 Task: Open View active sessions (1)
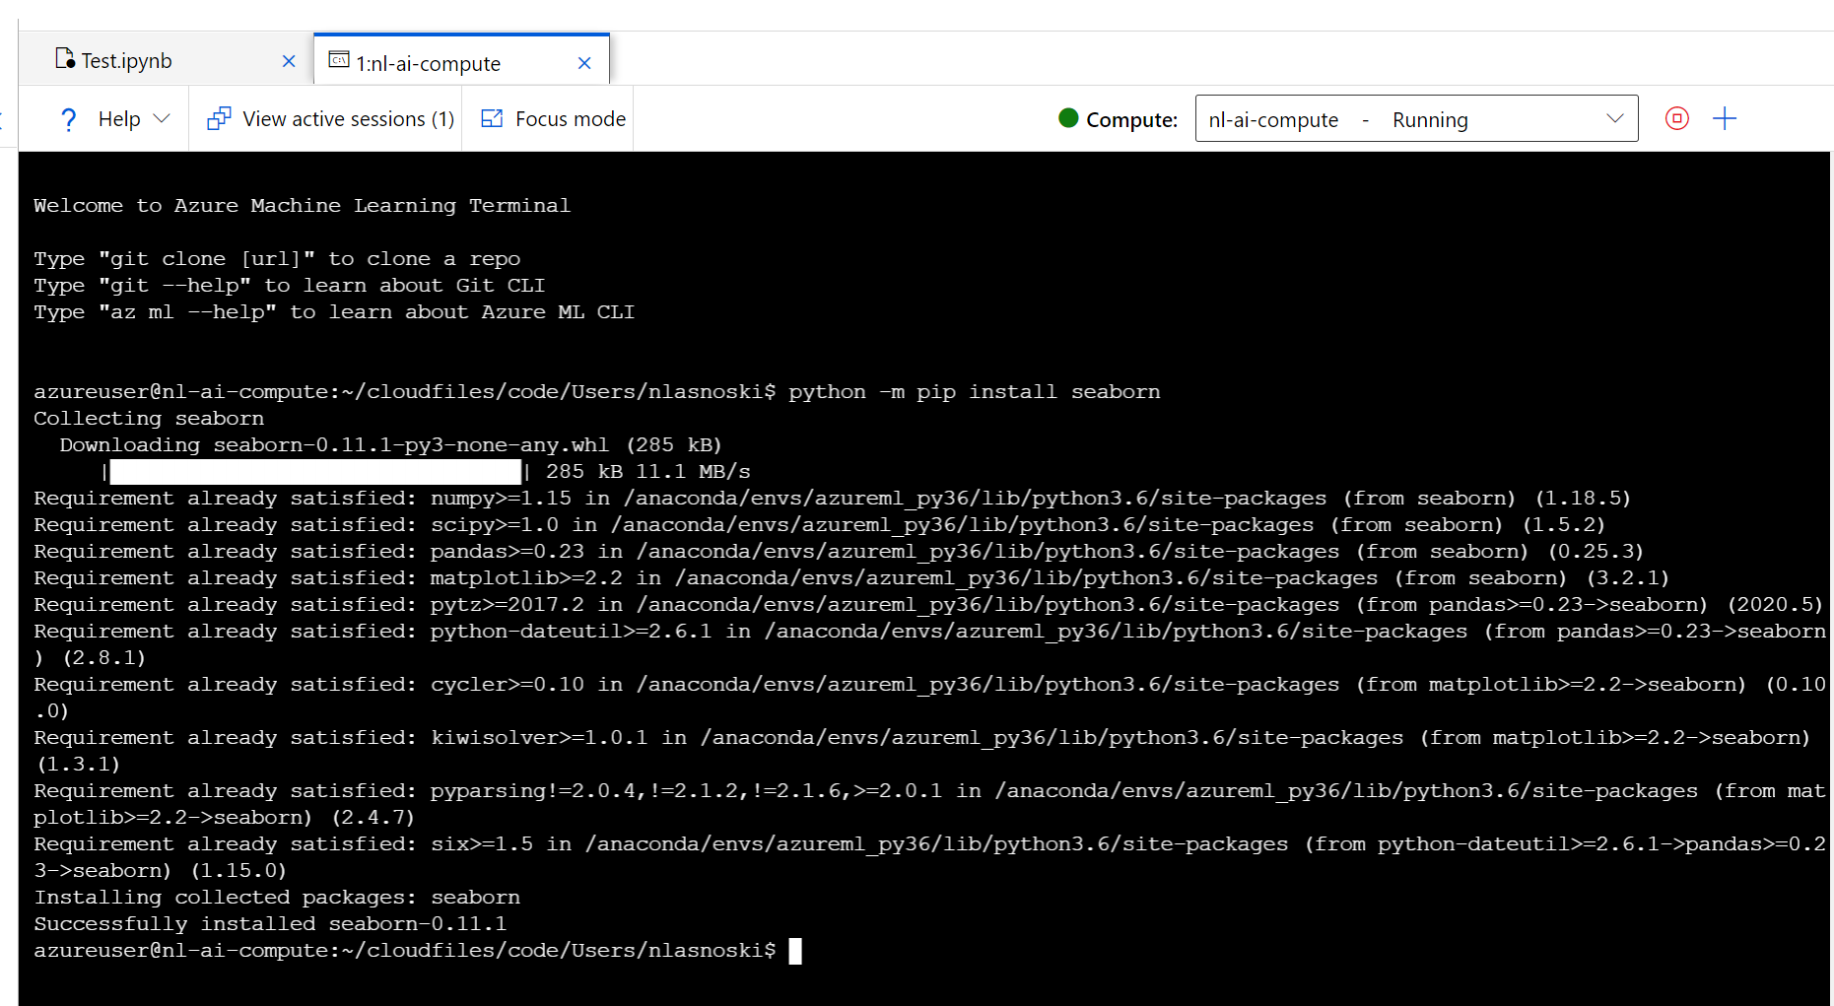(348, 119)
